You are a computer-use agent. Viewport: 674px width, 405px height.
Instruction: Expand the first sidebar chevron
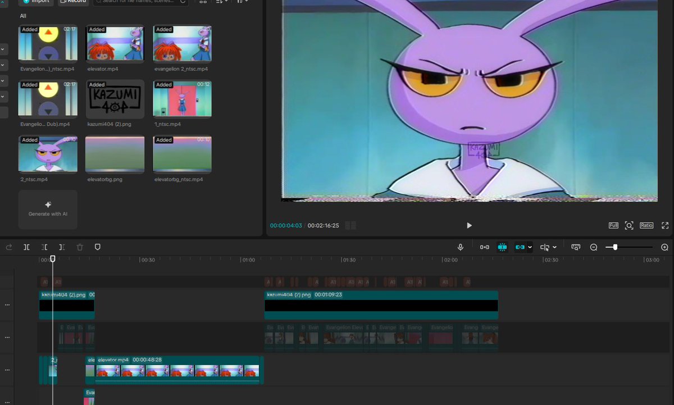pyautogui.click(x=3, y=49)
